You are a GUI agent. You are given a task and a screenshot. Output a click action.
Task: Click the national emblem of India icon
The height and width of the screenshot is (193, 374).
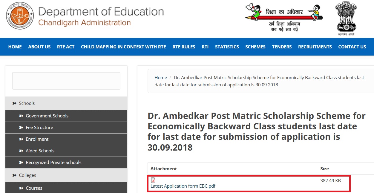click(346, 18)
